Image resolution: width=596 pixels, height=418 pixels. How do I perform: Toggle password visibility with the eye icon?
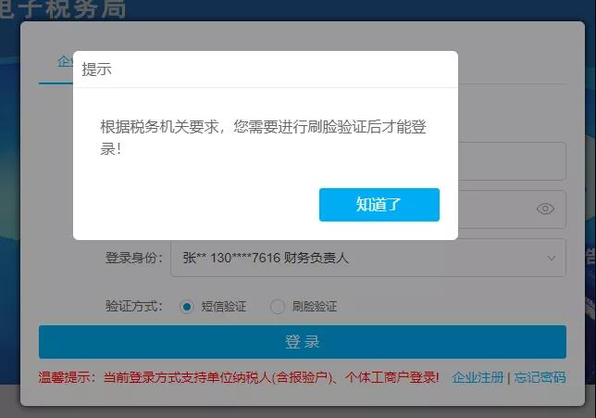point(545,209)
